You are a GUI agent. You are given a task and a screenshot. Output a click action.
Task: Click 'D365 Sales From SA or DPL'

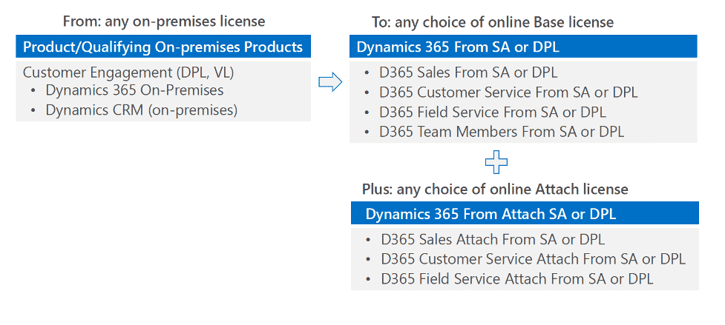(468, 73)
